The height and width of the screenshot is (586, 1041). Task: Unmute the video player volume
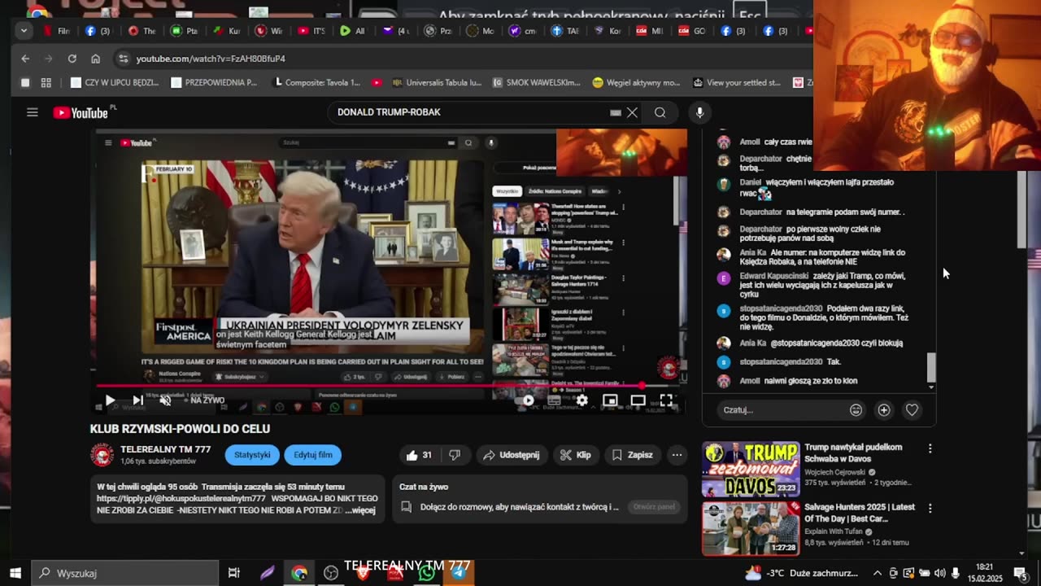165,400
